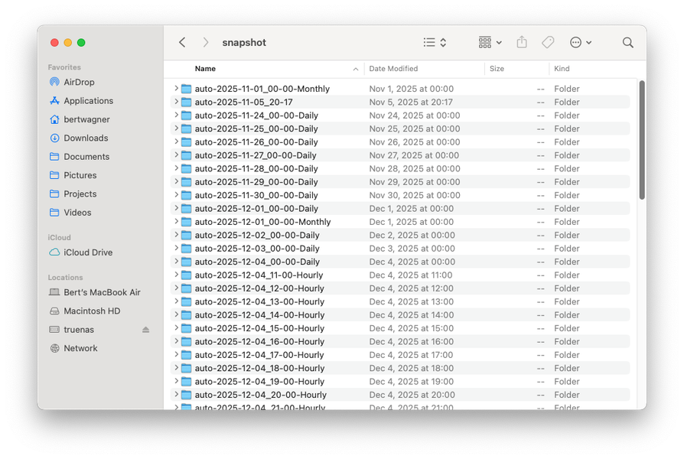Screen dimensions: 684x459
Task: Open the Share icon in the toolbar
Action: pos(522,42)
